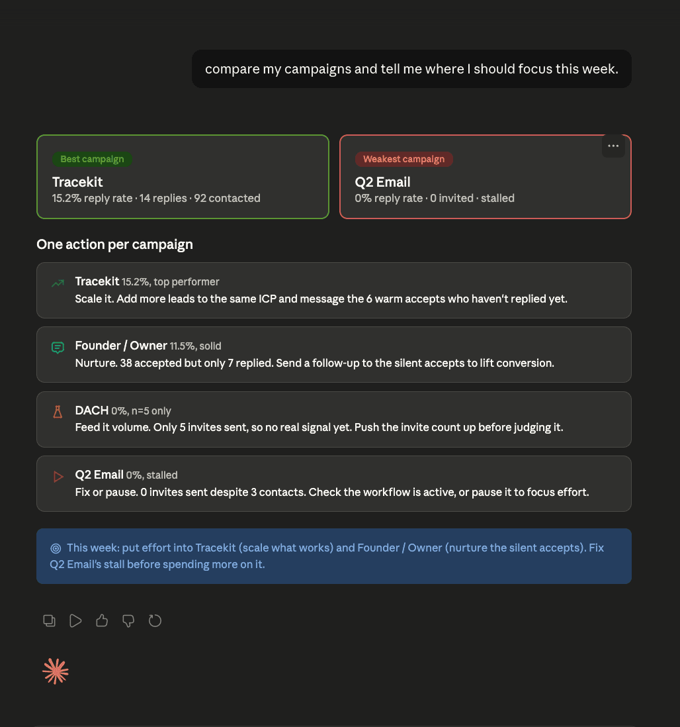Click the orange starburst logo icon
Viewport: 680px width, 727px height.
(x=56, y=671)
